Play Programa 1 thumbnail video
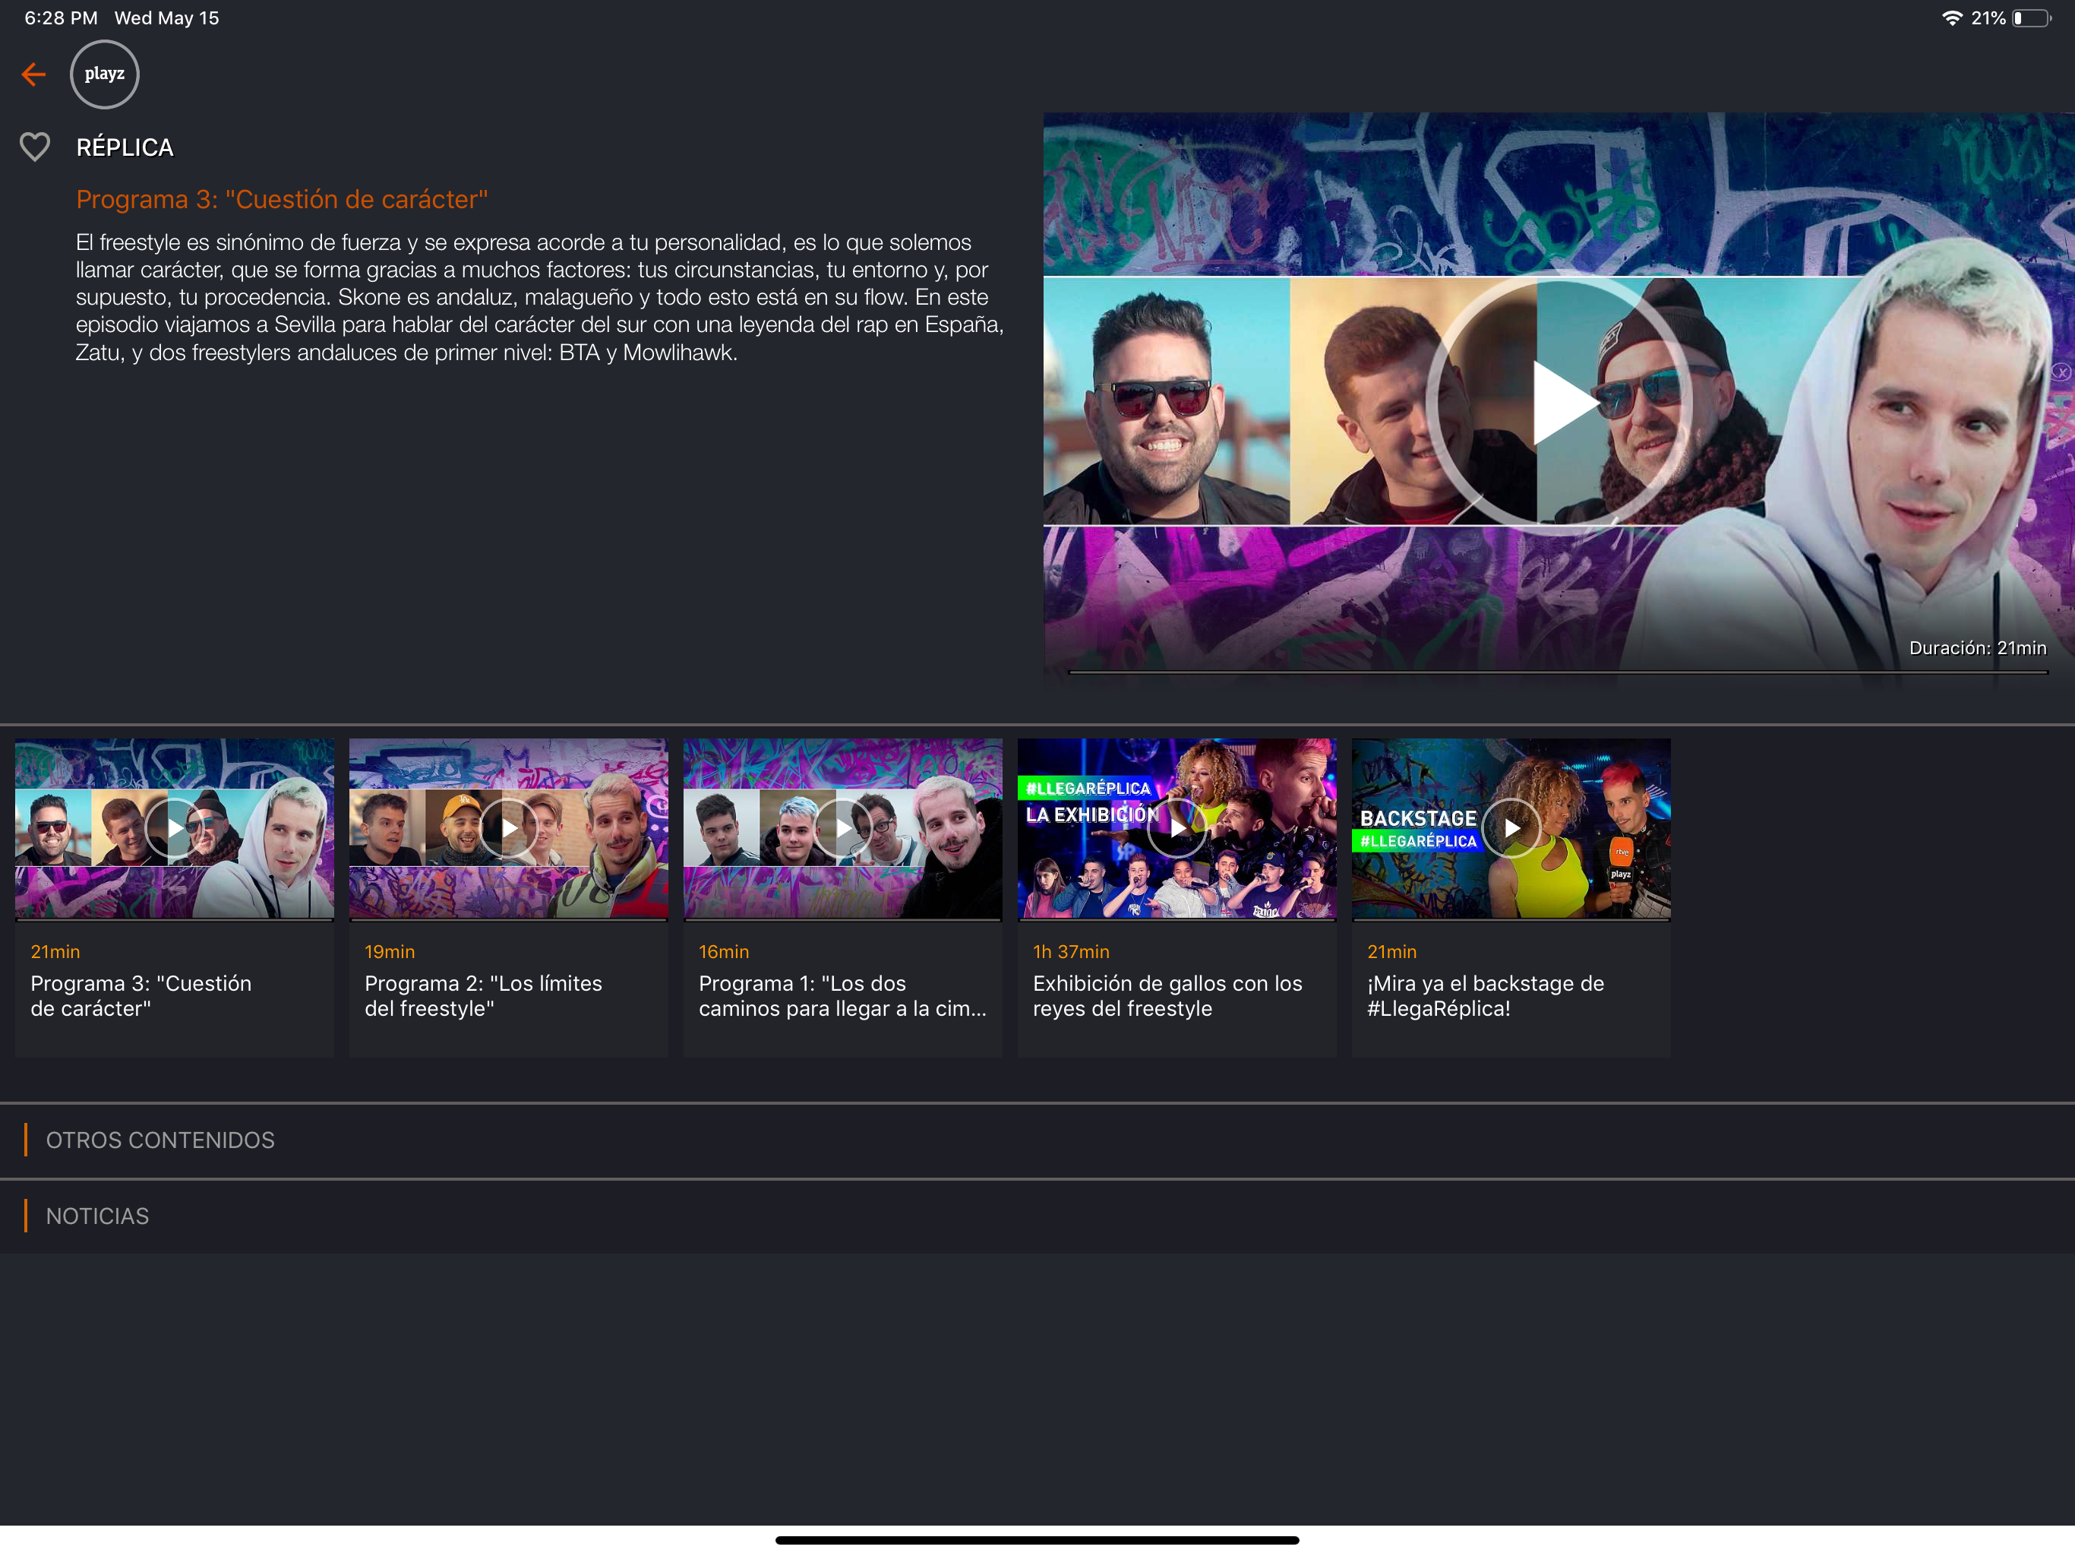The width and height of the screenshot is (2075, 1556). pos(842,827)
